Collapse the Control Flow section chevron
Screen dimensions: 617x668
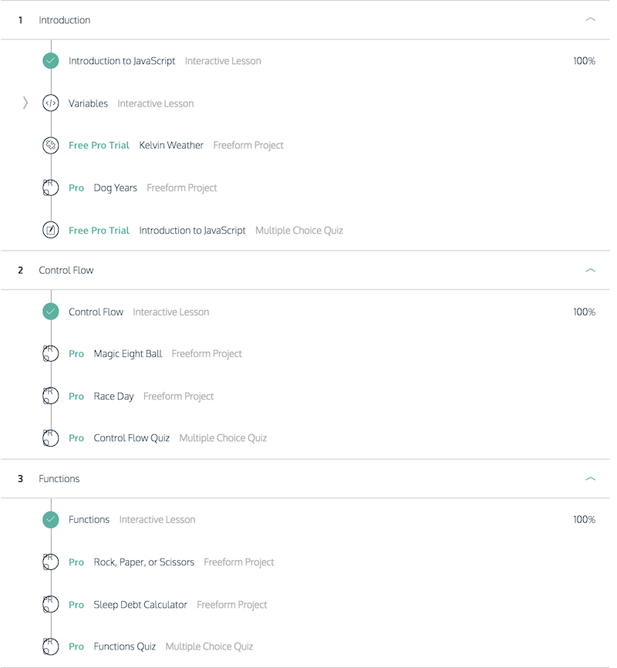pyautogui.click(x=590, y=270)
